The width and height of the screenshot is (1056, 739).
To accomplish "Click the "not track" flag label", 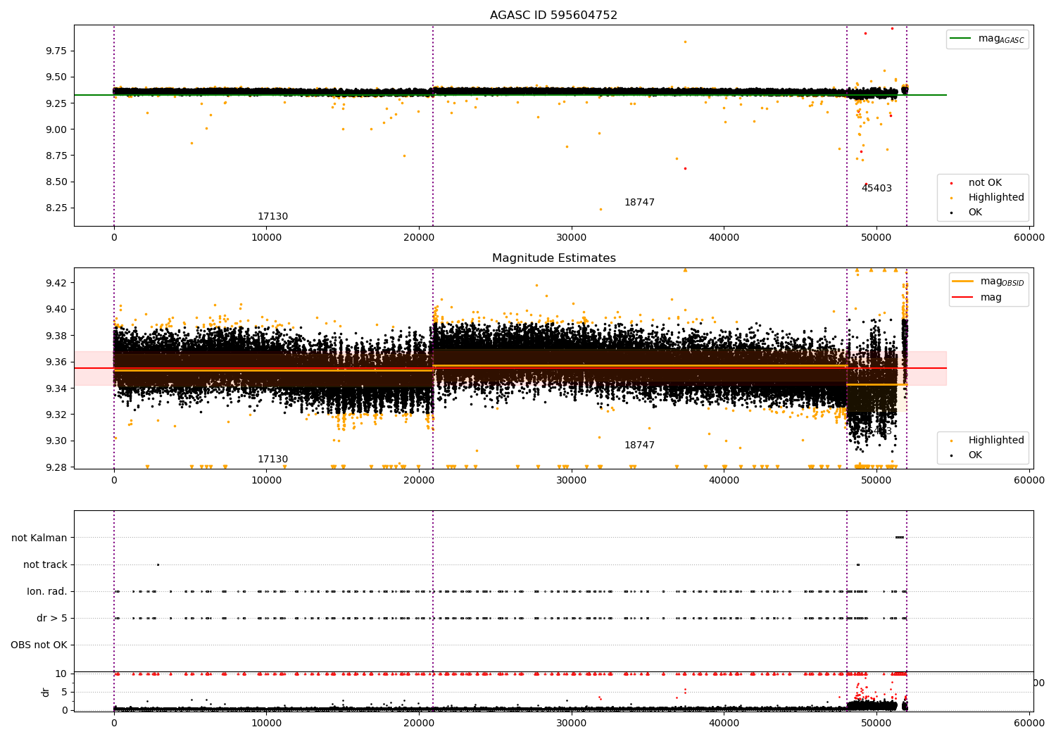I will pyautogui.click(x=45, y=565).
